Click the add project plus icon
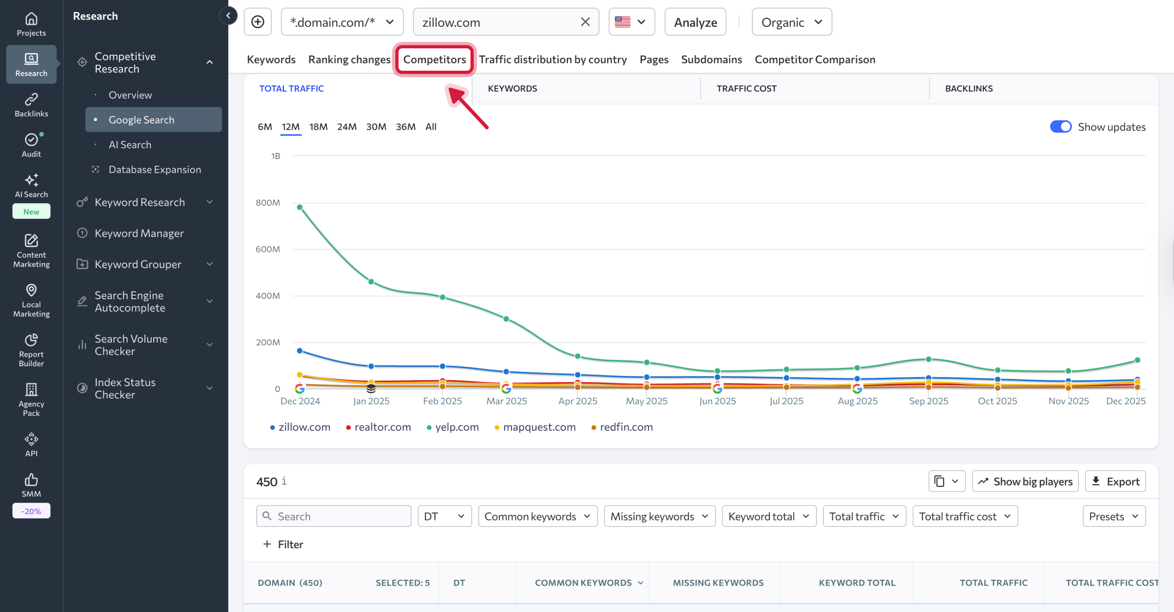1174x612 pixels. (257, 22)
